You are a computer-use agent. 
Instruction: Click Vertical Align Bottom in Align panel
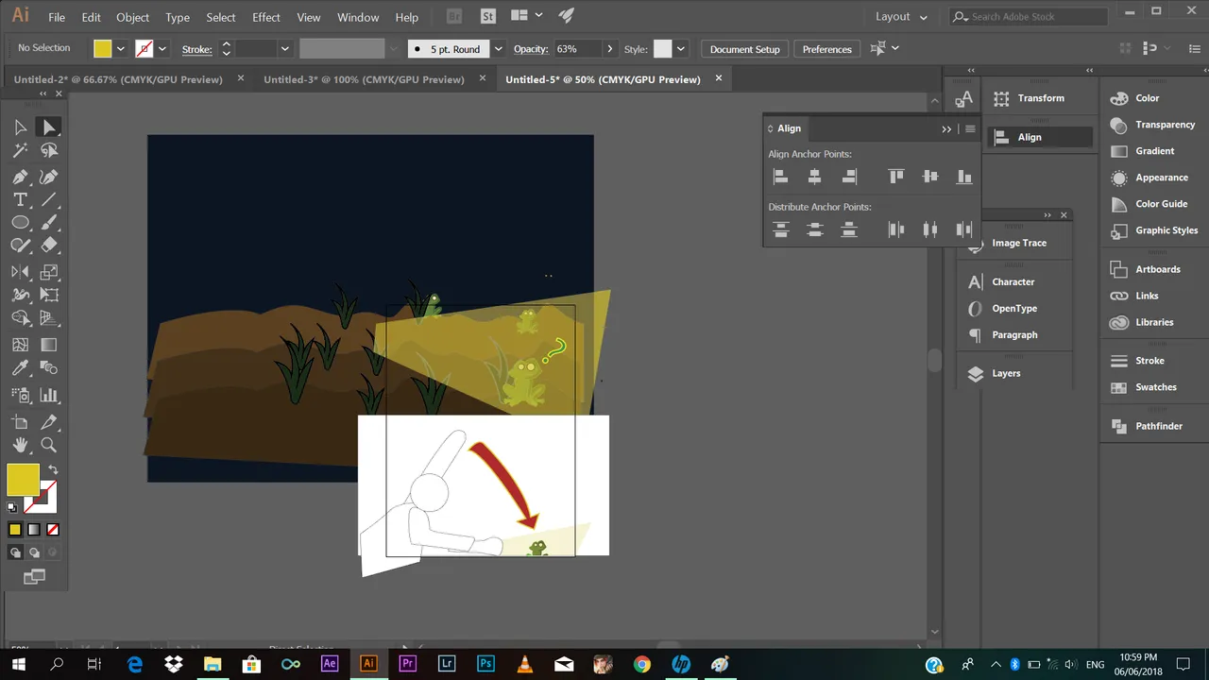(963, 177)
